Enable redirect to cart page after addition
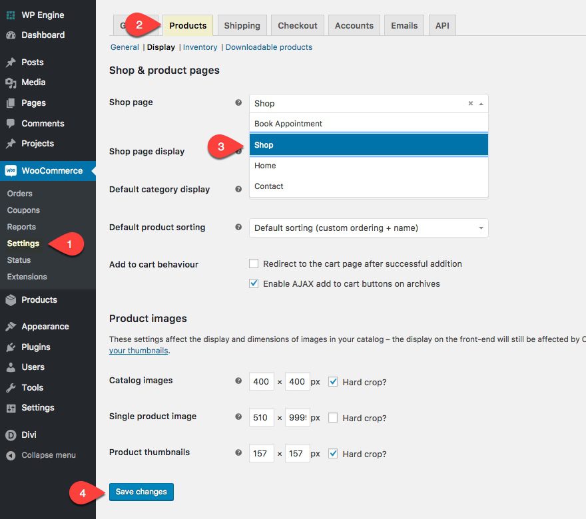Image resolution: width=586 pixels, height=519 pixels. [254, 264]
